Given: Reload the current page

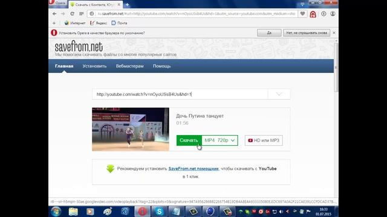Looking at the screenshot, I should tap(72, 14).
